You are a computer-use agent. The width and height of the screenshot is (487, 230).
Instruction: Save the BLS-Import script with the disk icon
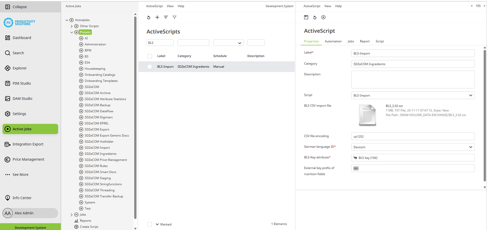tap(306, 17)
